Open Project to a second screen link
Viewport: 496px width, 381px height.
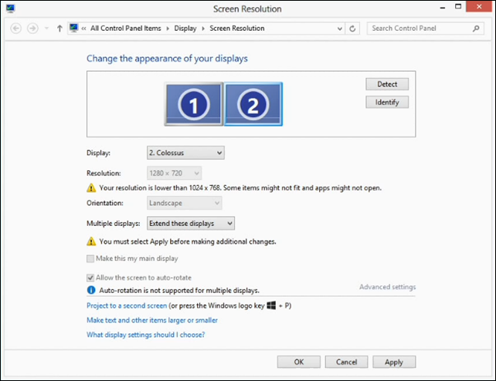[x=127, y=306]
